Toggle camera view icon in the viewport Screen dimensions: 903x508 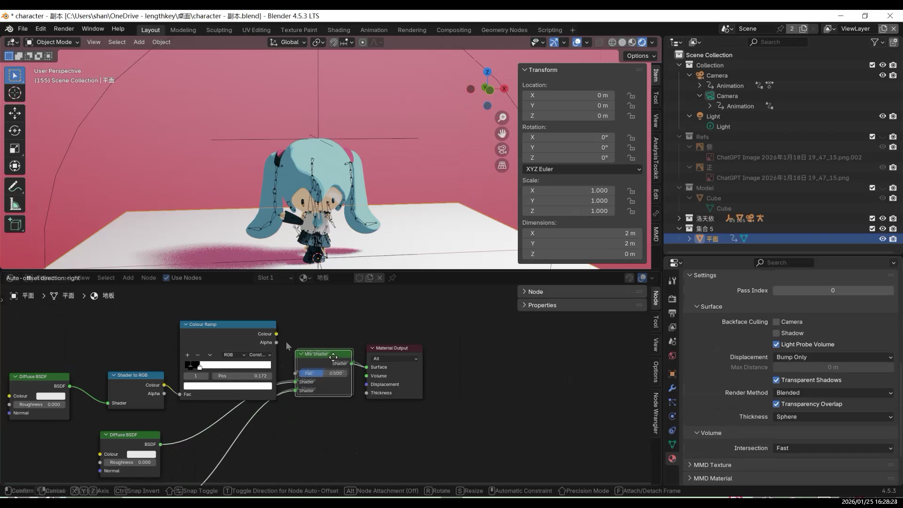(502, 150)
